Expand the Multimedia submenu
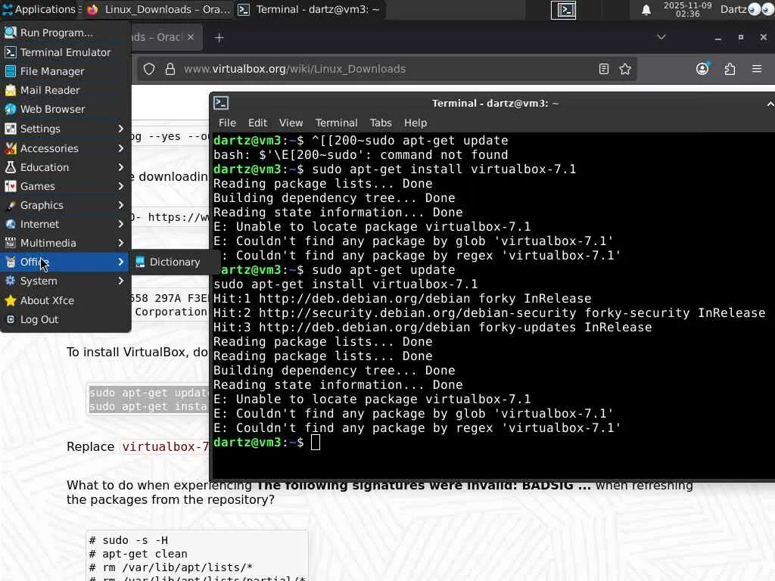This screenshot has height=581, width=775. coord(65,243)
